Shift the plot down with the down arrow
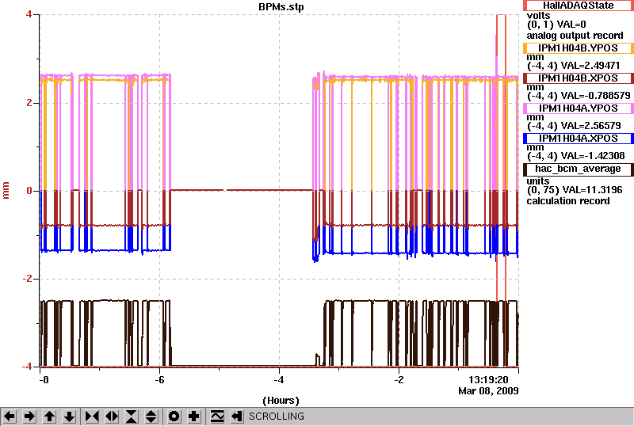 click(69, 416)
